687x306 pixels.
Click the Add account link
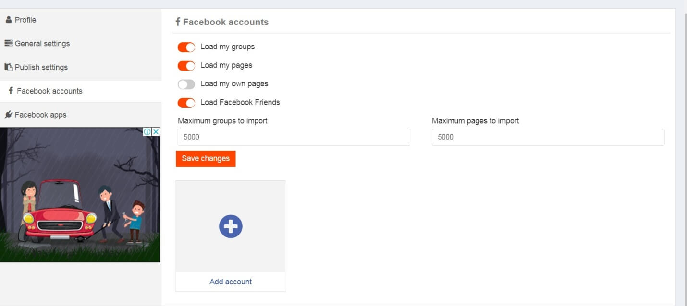231,282
